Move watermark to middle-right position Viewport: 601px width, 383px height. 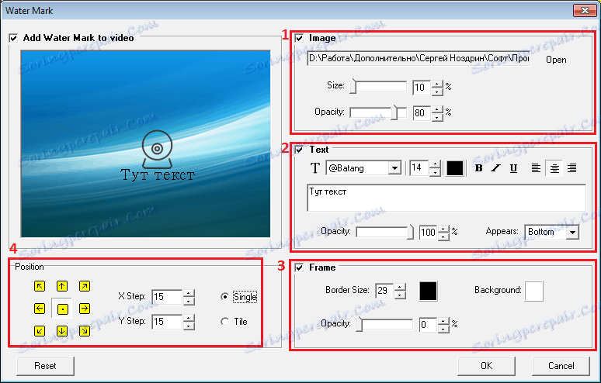tap(85, 309)
